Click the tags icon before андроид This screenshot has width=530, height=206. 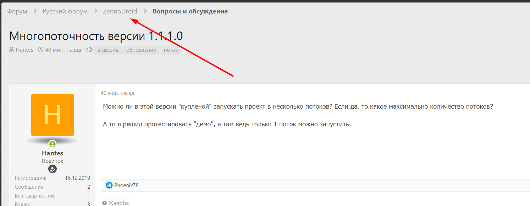[x=89, y=50]
